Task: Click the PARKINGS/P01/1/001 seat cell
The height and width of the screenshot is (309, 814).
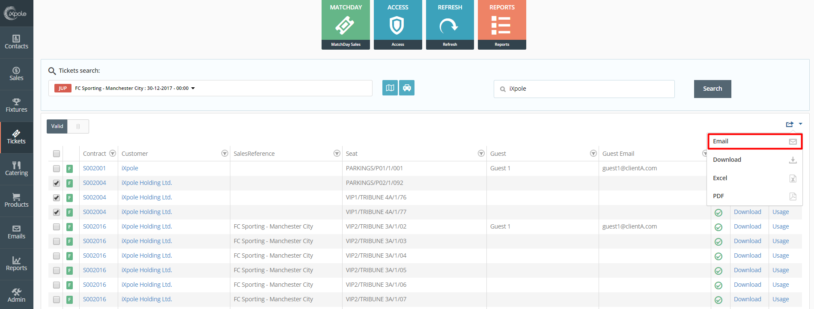Action: tap(374, 168)
